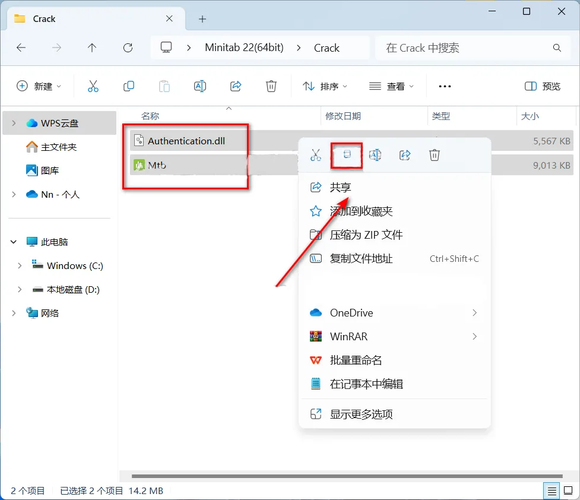The image size is (580, 500).
Task: Choose 复制文件地址 from the context menu
Action: [x=395, y=258]
